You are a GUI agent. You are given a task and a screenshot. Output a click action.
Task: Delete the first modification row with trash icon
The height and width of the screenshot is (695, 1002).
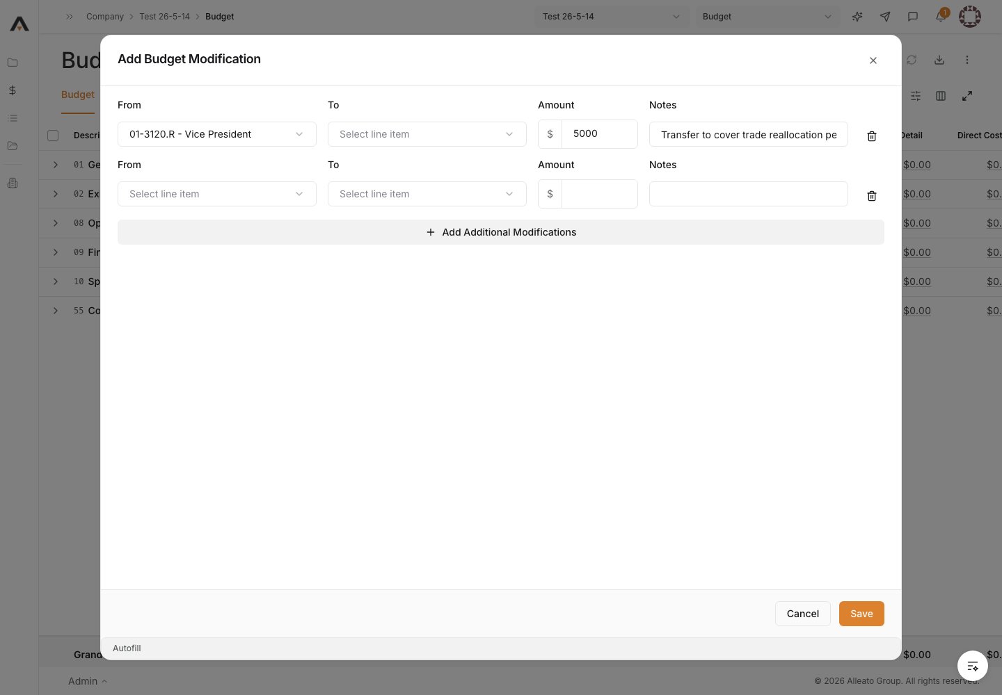click(872, 136)
